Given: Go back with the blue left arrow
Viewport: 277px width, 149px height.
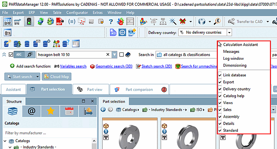Looking at the screenshot, I should (x=103, y=110).
